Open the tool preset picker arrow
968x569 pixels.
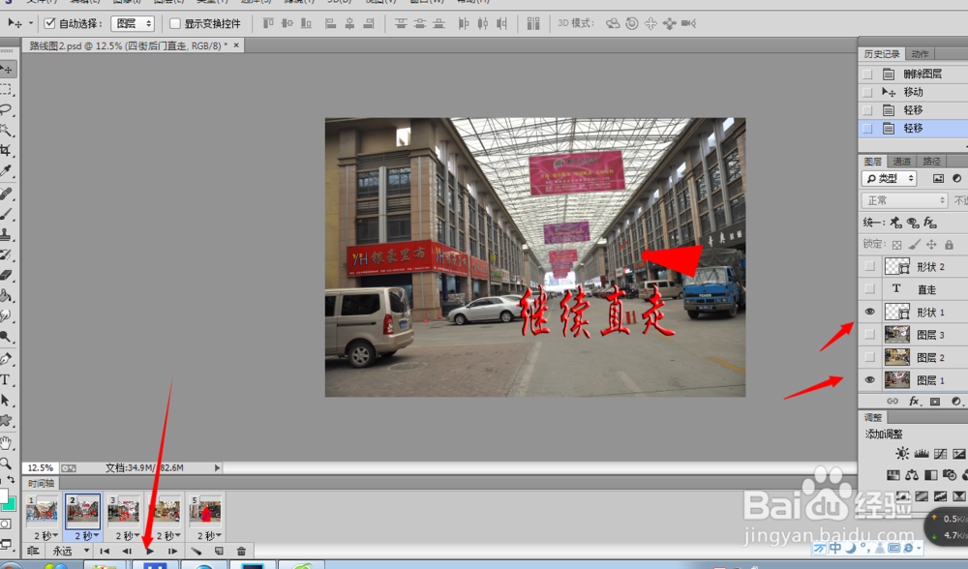coord(30,23)
